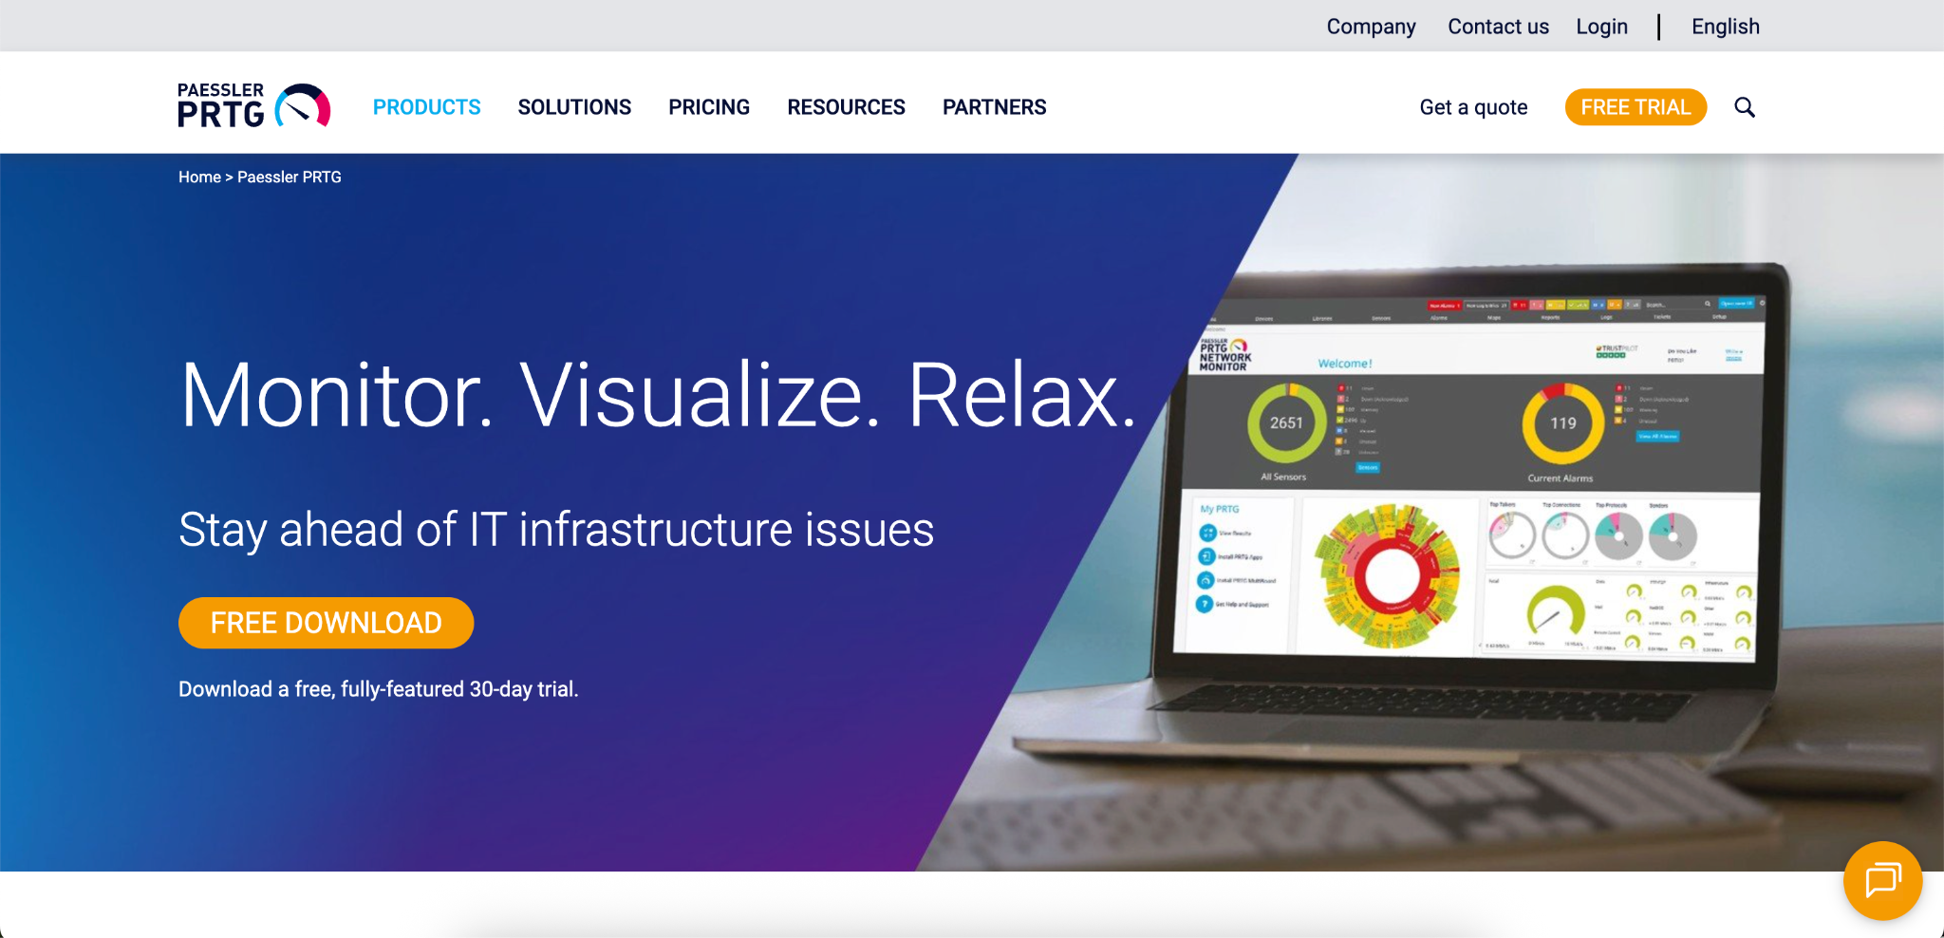This screenshot has height=938, width=1944.
Task: Open the chat widget bubble
Action: (1881, 880)
